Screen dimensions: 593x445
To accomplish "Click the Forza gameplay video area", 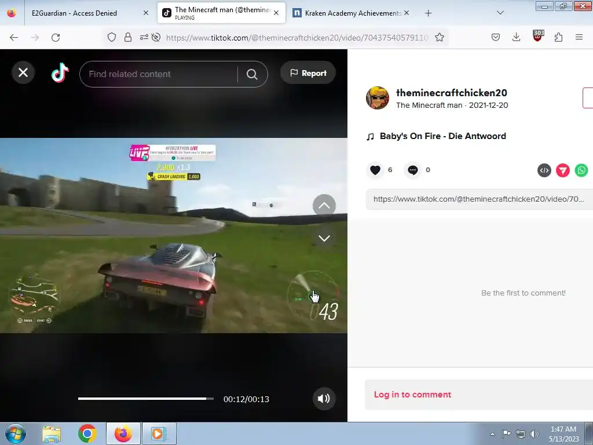I will coord(174,235).
